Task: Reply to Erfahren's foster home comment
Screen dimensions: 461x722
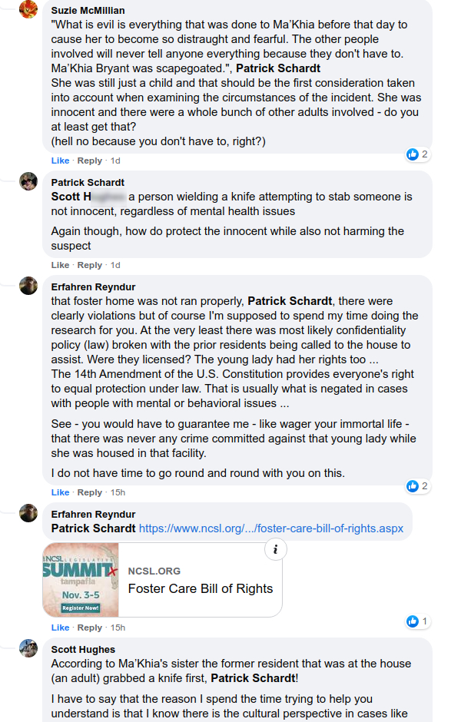Action: tap(90, 492)
